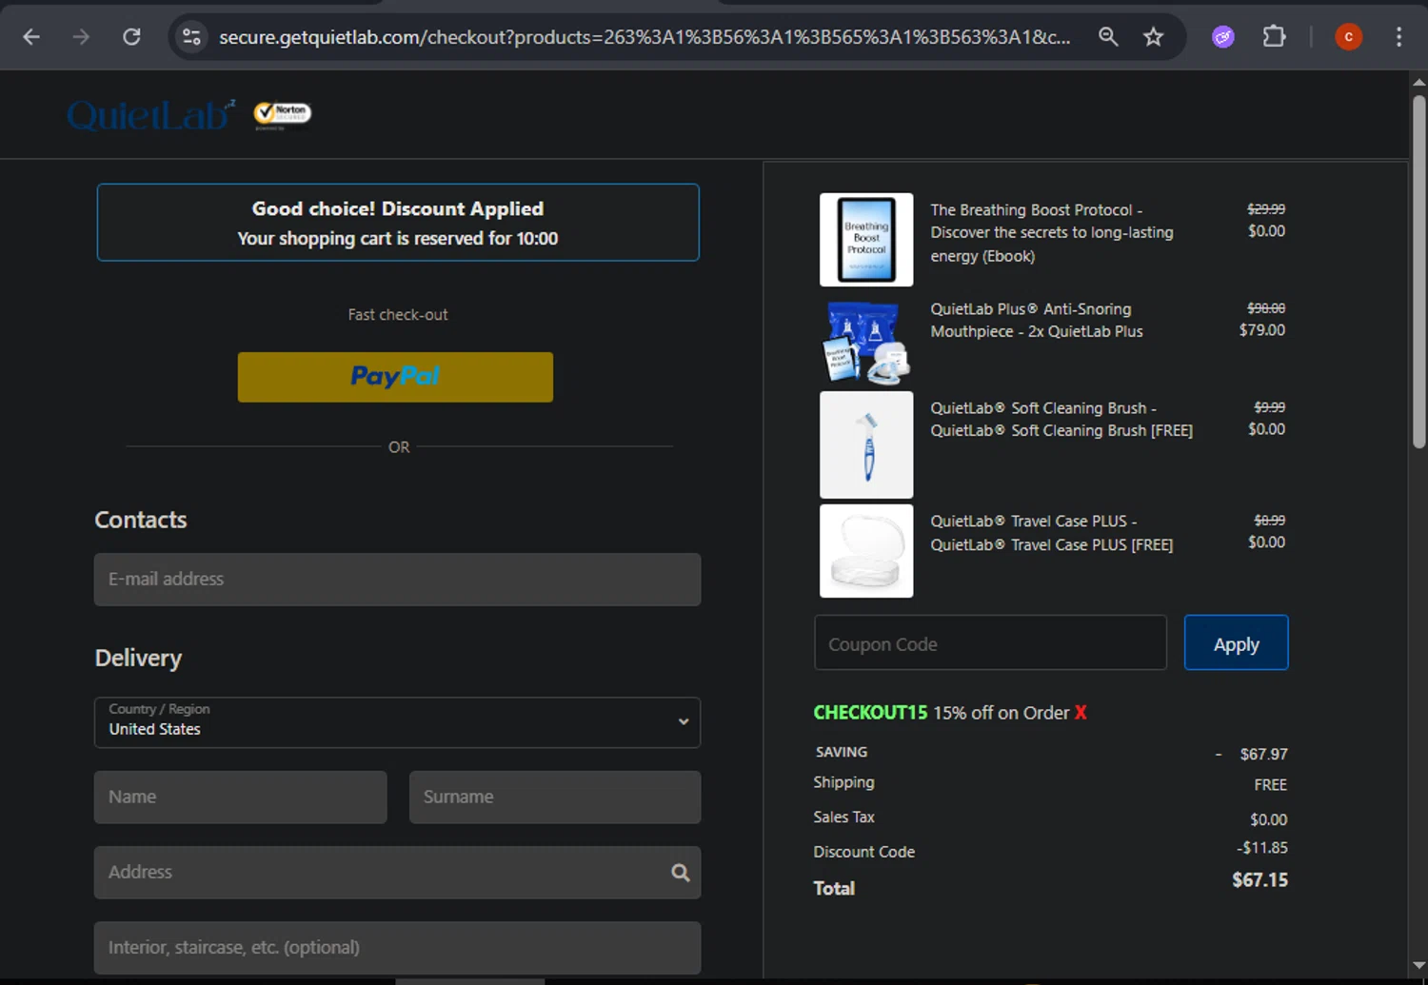Click the ebook struck-through $29.99 price
Screen dimensions: 1428x985
(1266, 209)
